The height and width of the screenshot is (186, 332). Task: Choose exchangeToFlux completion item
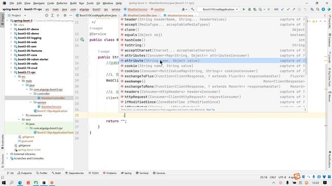[x=213, y=76]
